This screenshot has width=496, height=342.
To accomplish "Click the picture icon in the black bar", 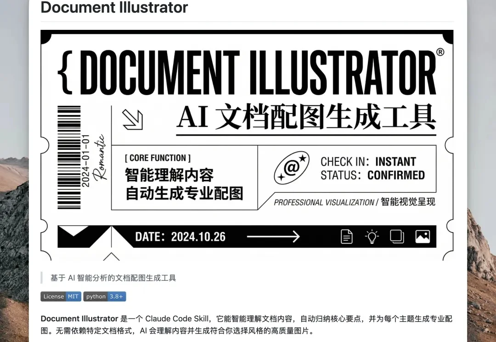I will click(x=422, y=236).
